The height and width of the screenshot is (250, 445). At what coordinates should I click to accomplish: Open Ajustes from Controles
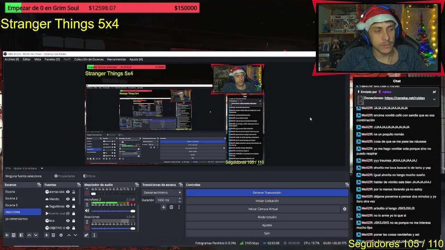(267, 225)
